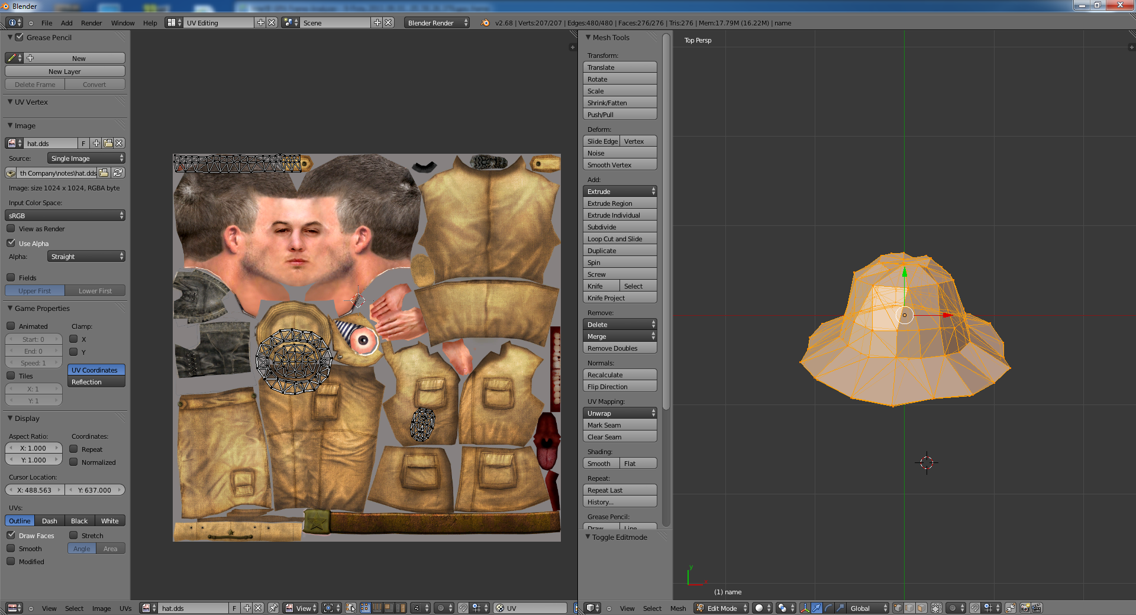Open UVs menu in UV editor header

pos(125,608)
